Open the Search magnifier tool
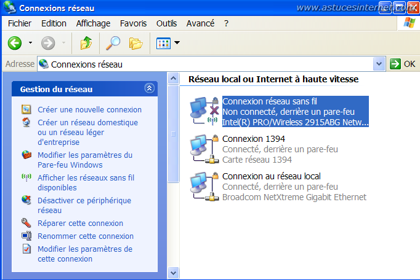Screen dimensions: 420x280 [x=113, y=43]
